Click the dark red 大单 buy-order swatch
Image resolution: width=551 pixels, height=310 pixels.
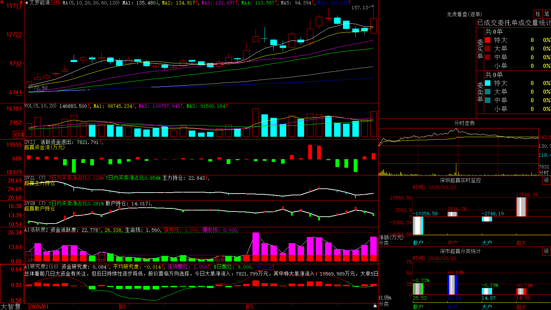click(488, 49)
